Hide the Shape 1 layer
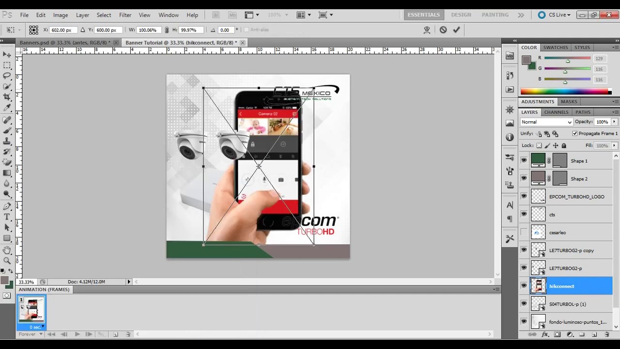This screenshot has height=349, width=620. [524, 160]
